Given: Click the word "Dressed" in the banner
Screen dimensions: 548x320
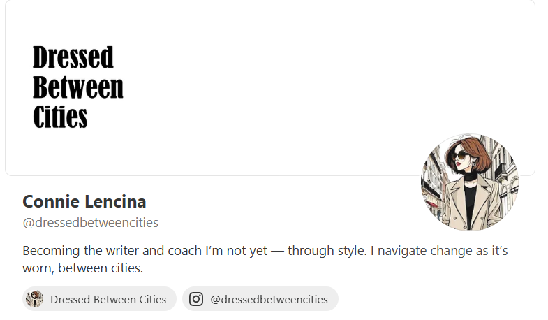Looking at the screenshot, I should [73, 57].
